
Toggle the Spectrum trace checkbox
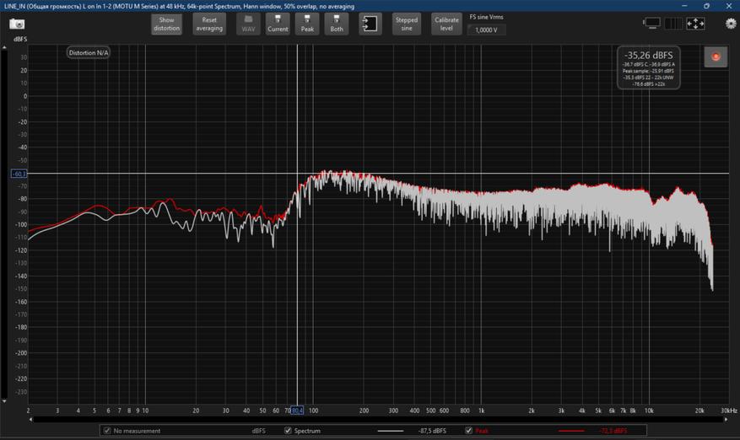point(289,431)
